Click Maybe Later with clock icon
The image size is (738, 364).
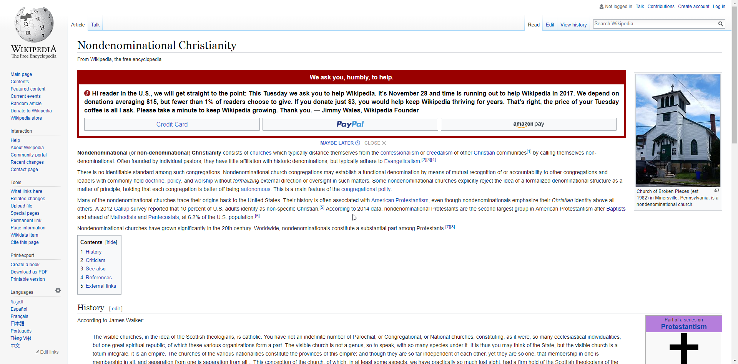340,143
